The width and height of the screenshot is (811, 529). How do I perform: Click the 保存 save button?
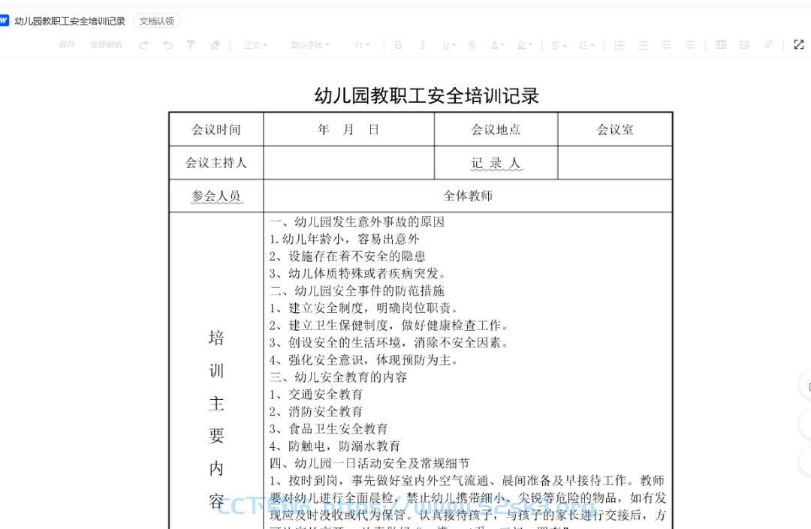[x=67, y=45]
